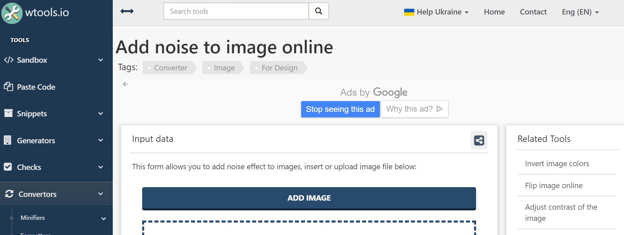Screen dimensions: 624x235
Task: Open Adjust contrast of the image tool
Action: (x=561, y=212)
